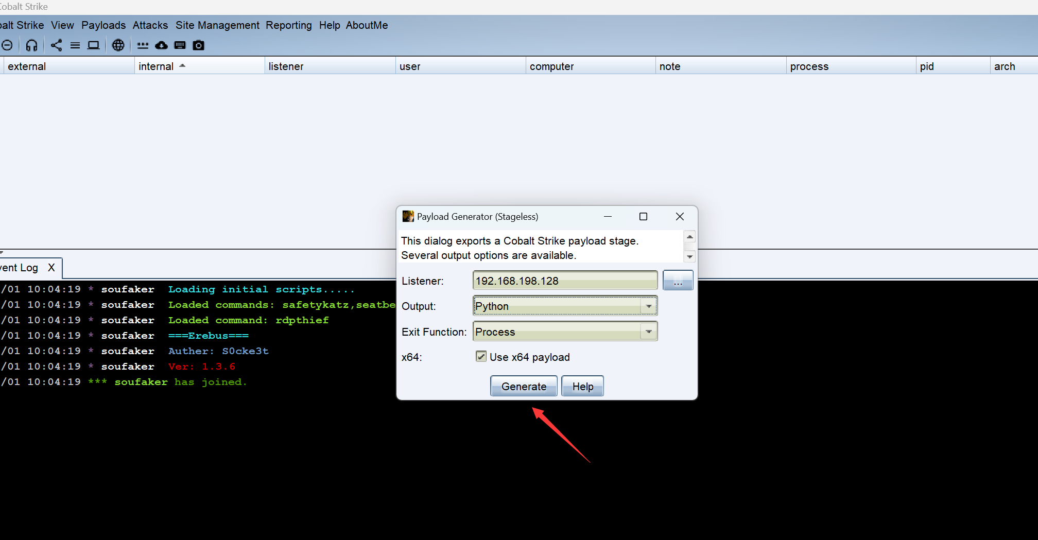The height and width of the screenshot is (540, 1038).
Task: Click the Help button in dialog
Action: point(582,386)
